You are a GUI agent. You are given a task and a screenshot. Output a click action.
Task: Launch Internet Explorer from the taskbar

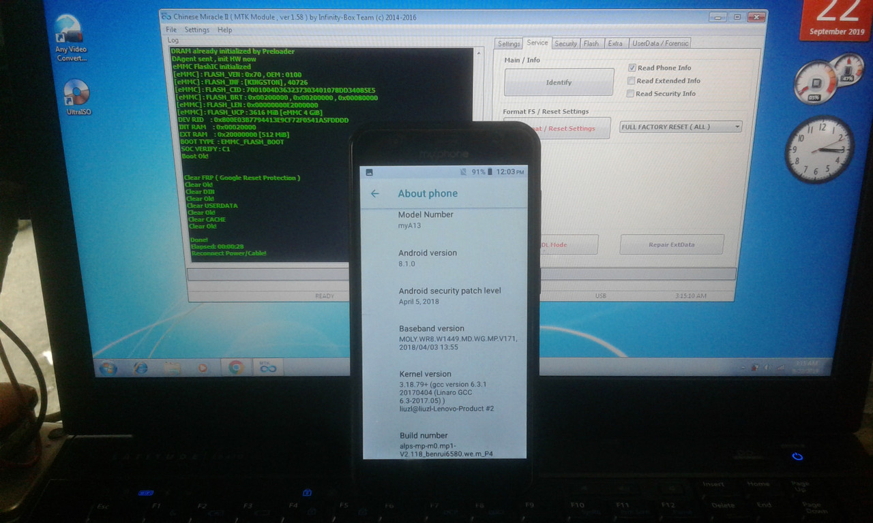pos(140,368)
